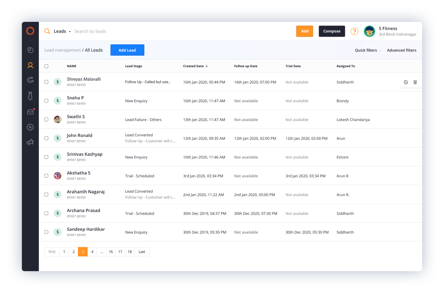The height and width of the screenshot is (293, 444).
Task: Check the box for Sneha P
Action: 46,101
